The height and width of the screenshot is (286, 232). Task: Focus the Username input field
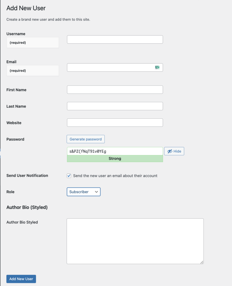tap(115, 39)
